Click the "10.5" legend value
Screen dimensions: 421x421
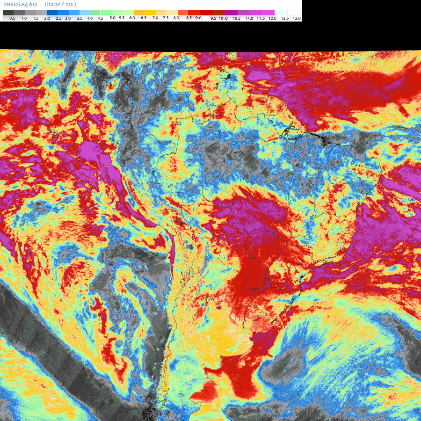point(237,18)
